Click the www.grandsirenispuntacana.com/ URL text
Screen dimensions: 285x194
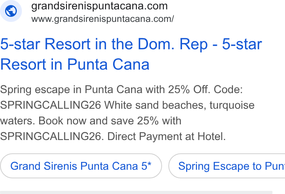pos(103,19)
